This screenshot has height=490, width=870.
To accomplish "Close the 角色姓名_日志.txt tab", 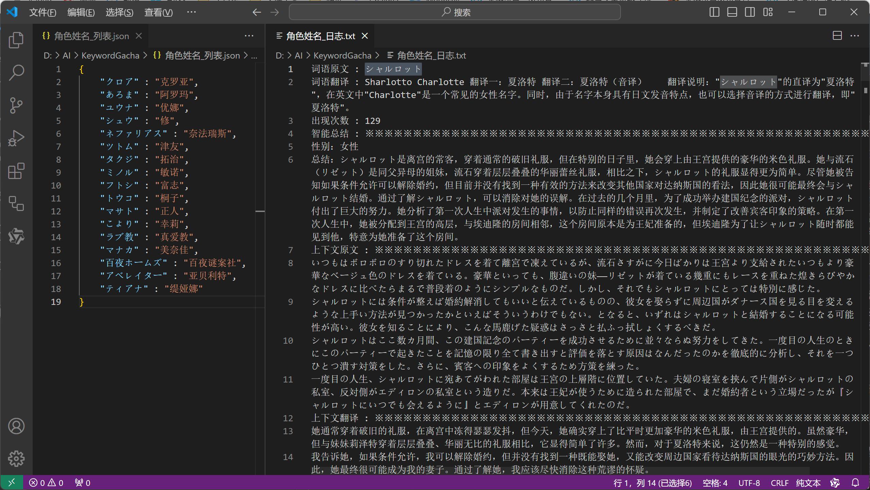I will (x=365, y=36).
